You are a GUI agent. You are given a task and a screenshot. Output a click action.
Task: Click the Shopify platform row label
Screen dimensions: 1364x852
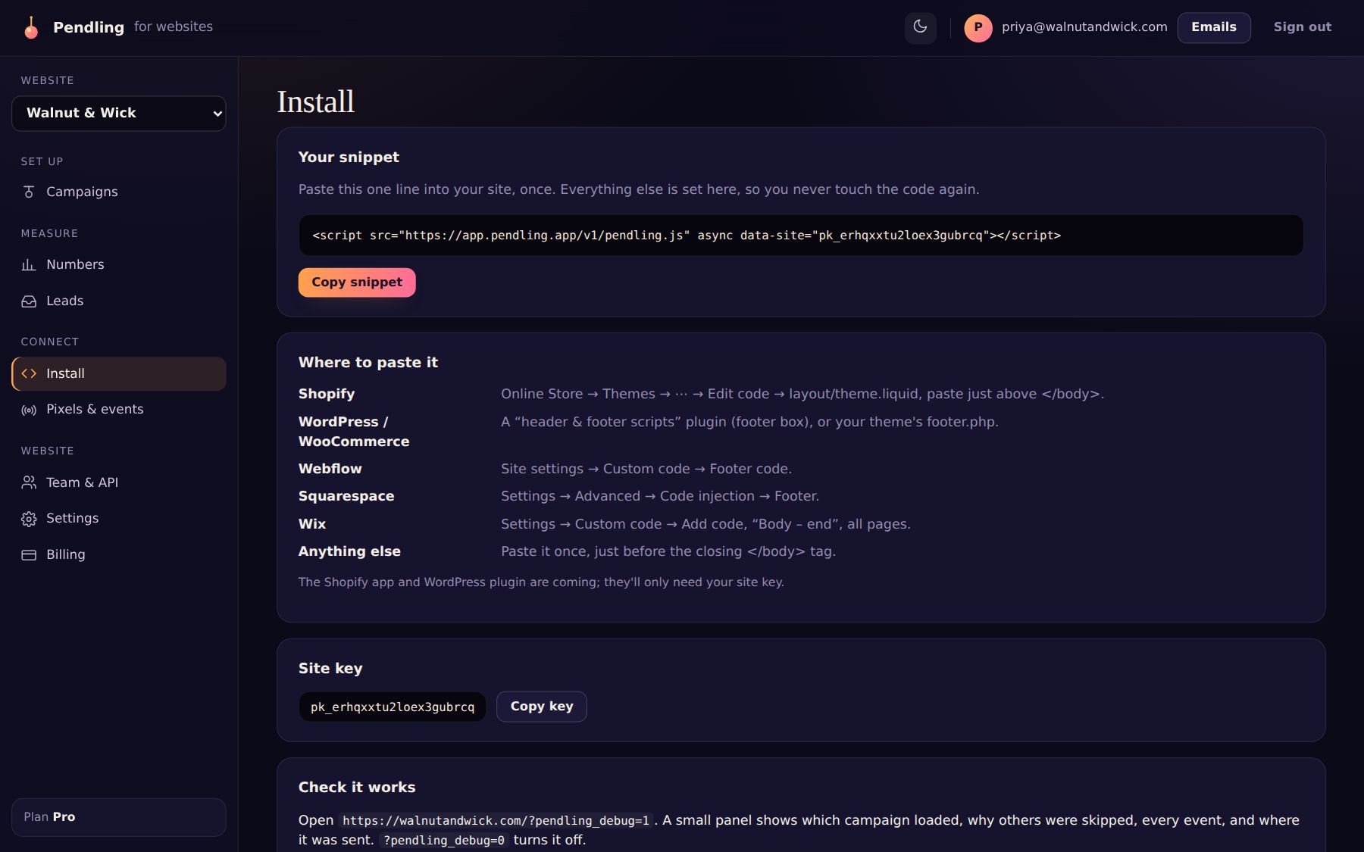click(x=327, y=394)
